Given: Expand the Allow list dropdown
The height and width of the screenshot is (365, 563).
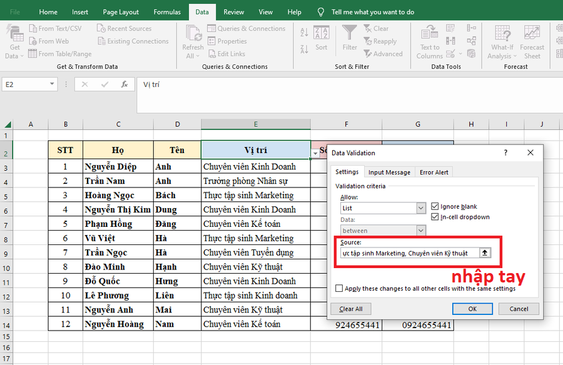Looking at the screenshot, I should click(421, 208).
